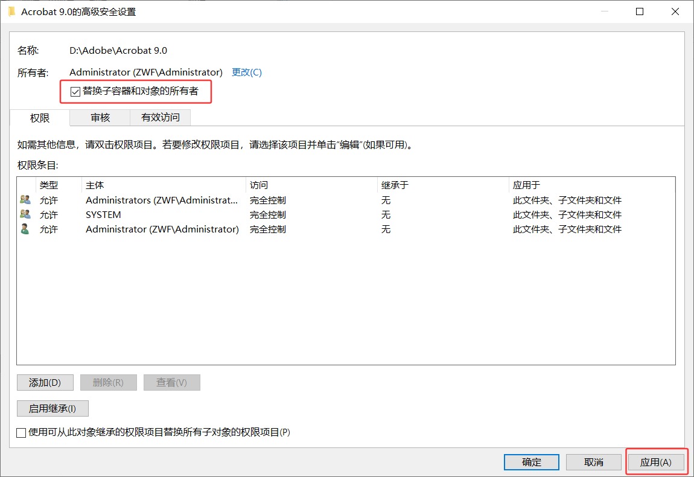
Task: Click the SYSTEM group icon in permission list
Action: point(25,214)
